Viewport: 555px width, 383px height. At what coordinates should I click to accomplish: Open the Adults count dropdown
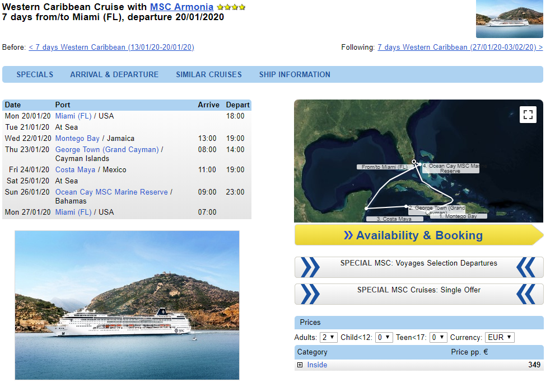coord(328,337)
